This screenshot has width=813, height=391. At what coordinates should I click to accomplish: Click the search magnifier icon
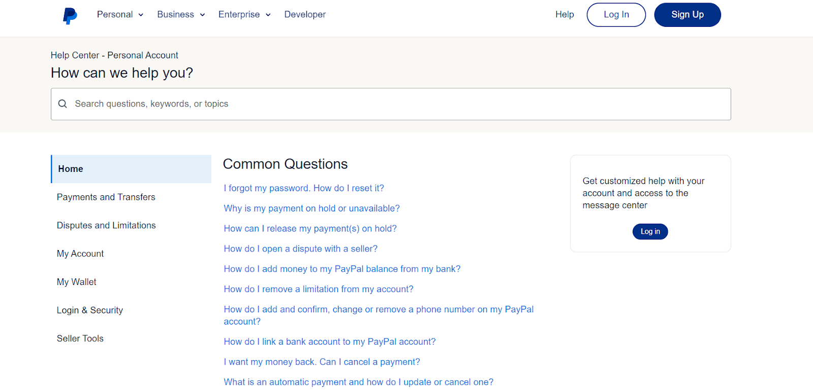62,104
